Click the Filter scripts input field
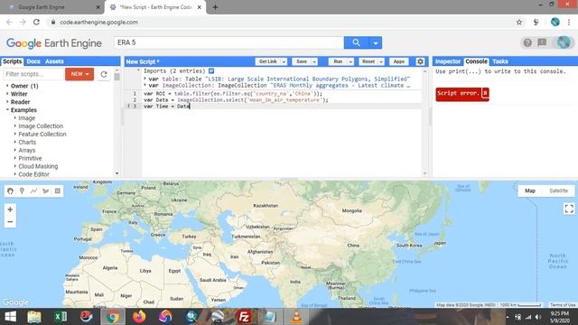 [x=34, y=74]
